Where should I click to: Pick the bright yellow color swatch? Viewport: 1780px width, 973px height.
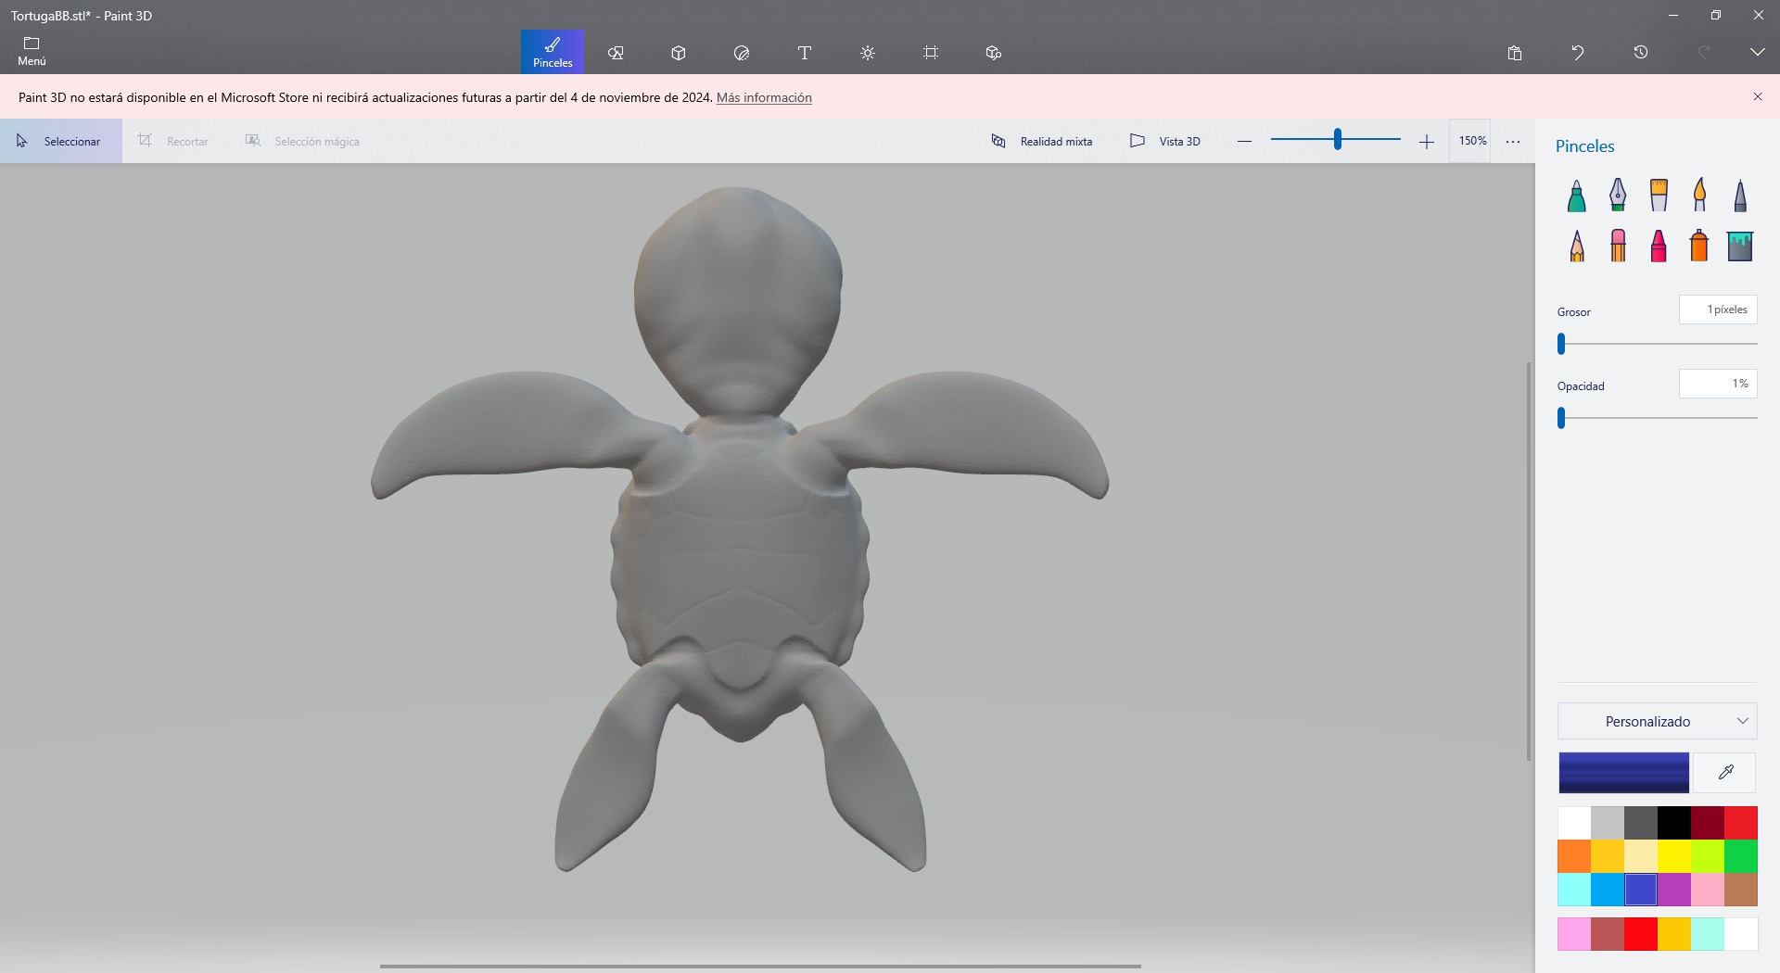[x=1674, y=856]
